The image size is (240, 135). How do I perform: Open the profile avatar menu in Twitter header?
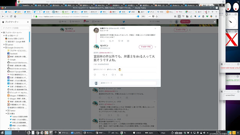point(177,22)
